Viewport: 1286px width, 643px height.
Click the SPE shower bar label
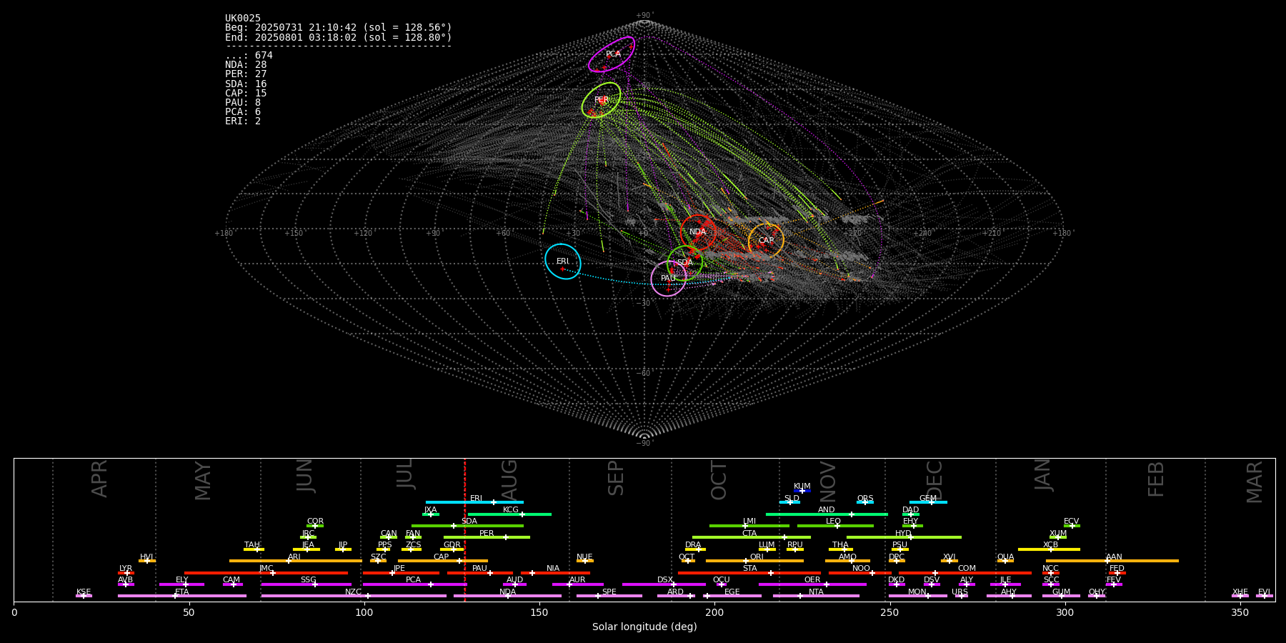pyautogui.click(x=609, y=592)
